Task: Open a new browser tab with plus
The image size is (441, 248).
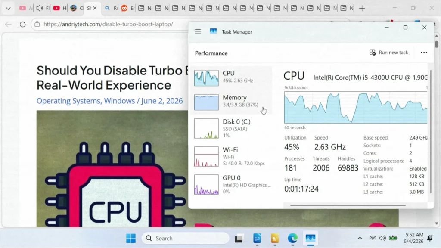Action: pos(362,9)
